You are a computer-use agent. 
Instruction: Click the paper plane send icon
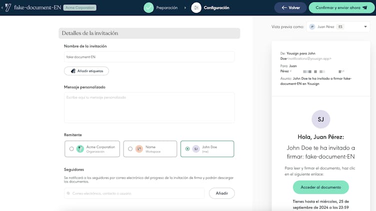click(364, 7)
